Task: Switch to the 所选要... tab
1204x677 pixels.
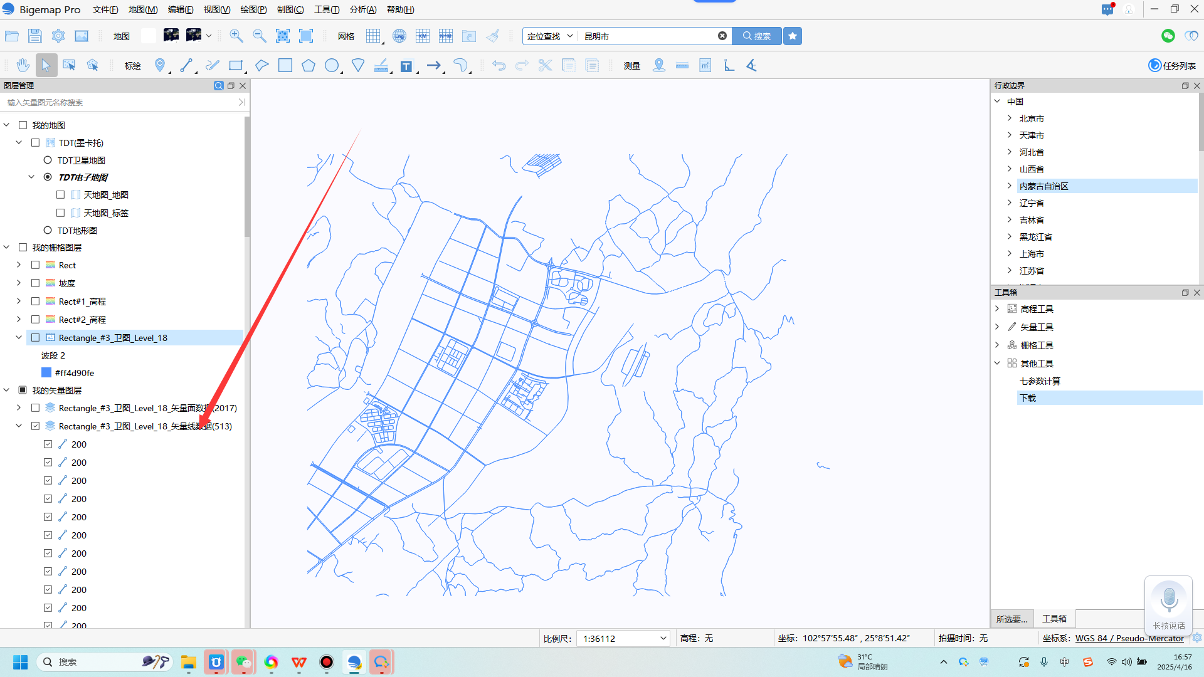Action: coord(1011,619)
